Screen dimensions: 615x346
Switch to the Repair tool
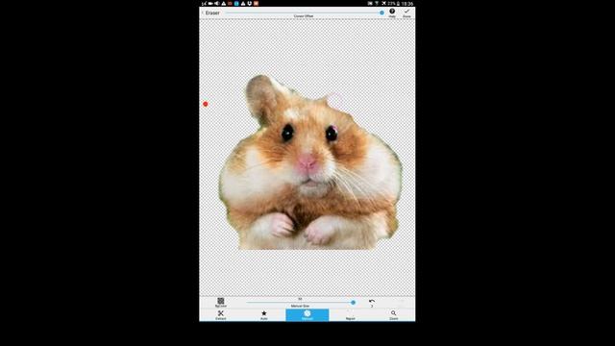(350, 315)
